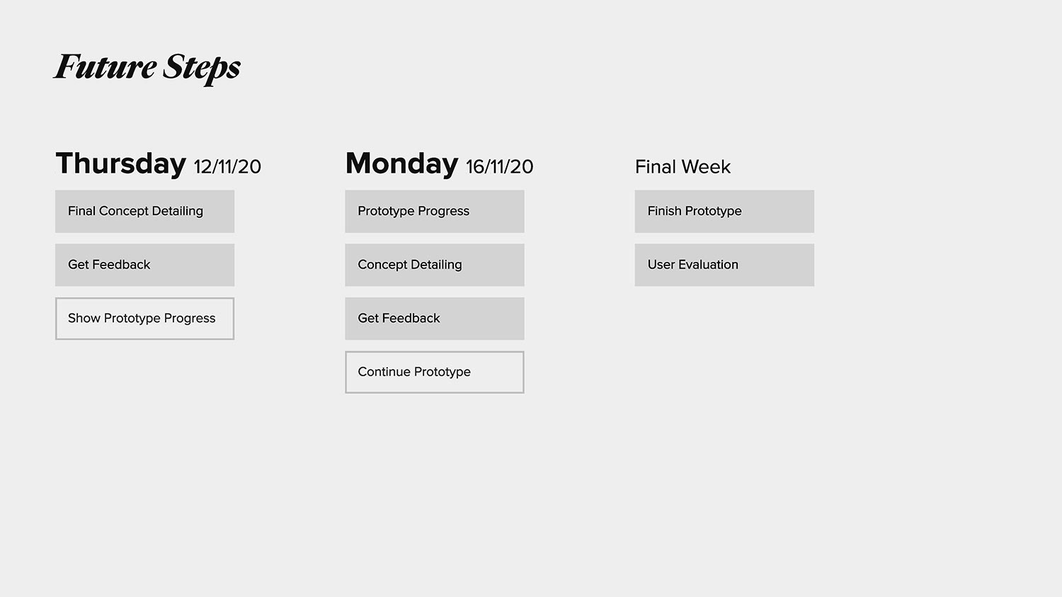Select the outlined Continue Prototype box
Image resolution: width=1062 pixels, height=597 pixels.
click(434, 372)
